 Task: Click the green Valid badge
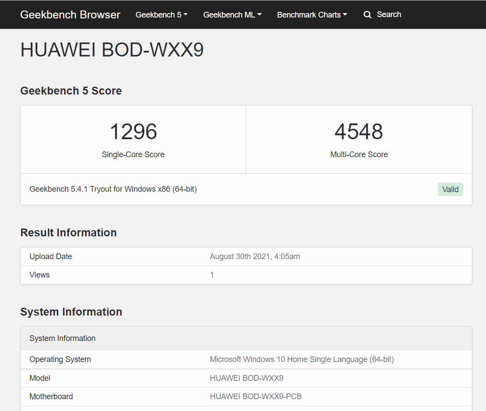tap(450, 189)
